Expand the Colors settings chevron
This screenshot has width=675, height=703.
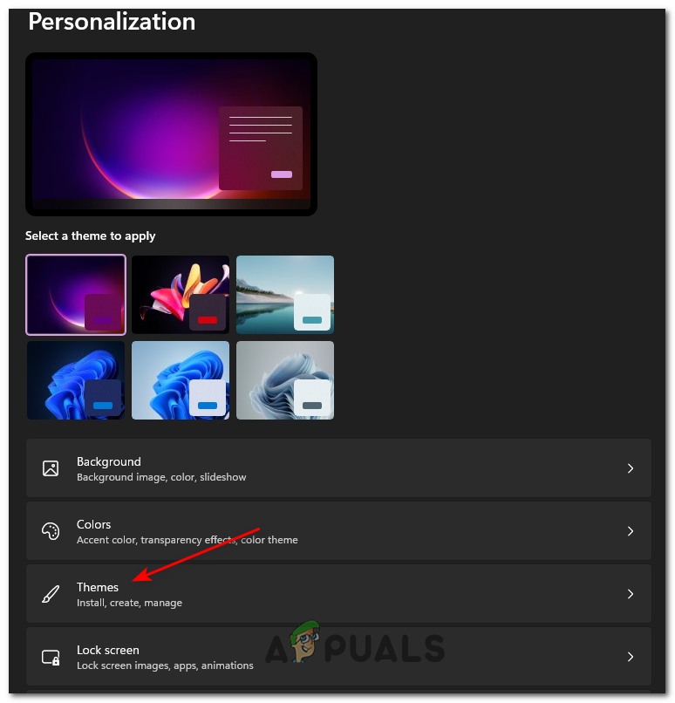click(631, 531)
